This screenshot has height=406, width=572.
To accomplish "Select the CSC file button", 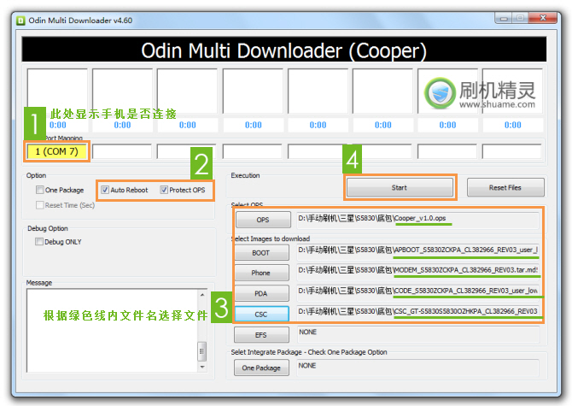I will point(262,315).
